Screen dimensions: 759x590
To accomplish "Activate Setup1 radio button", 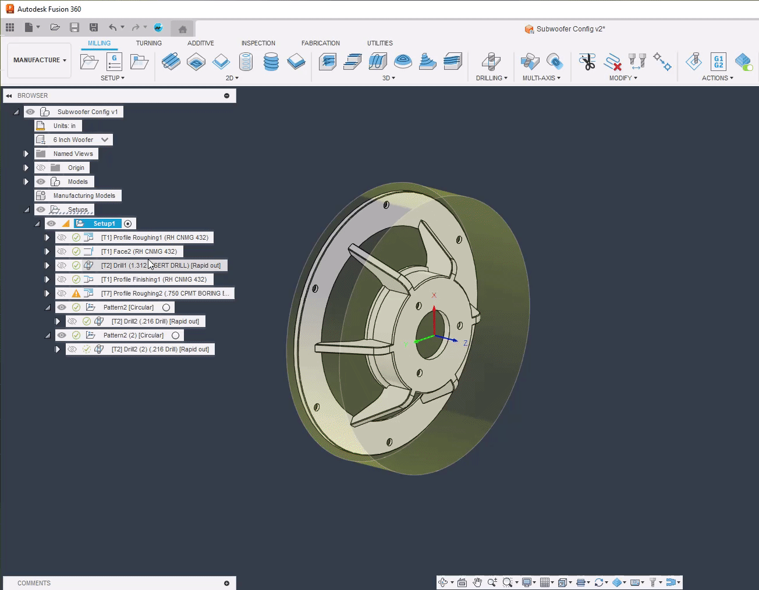I will [x=128, y=223].
